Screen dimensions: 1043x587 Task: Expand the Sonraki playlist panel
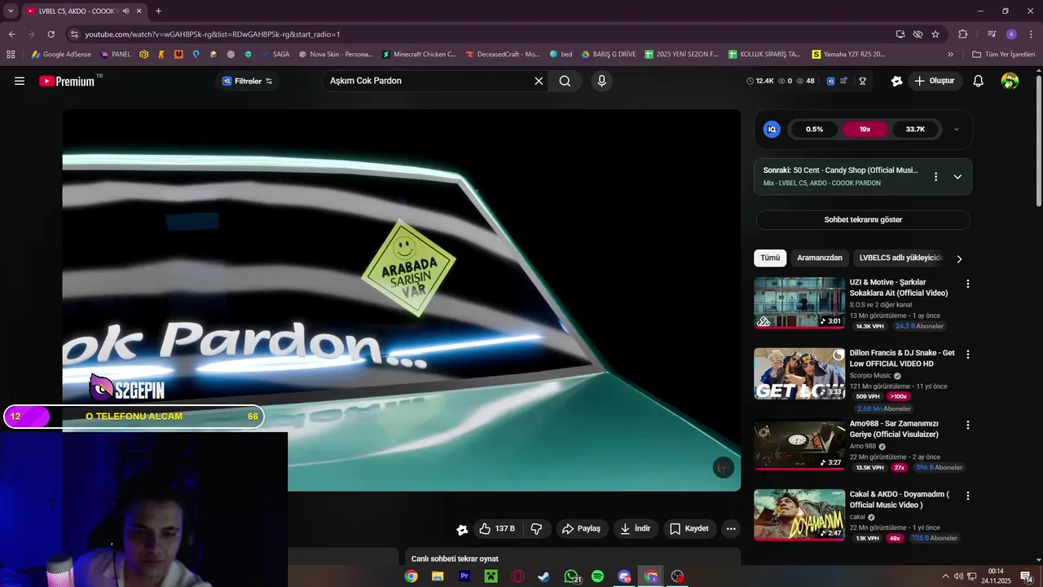click(957, 176)
